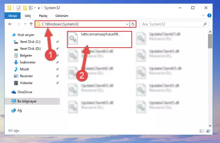Click the OneDrive cloud icon

(14, 92)
